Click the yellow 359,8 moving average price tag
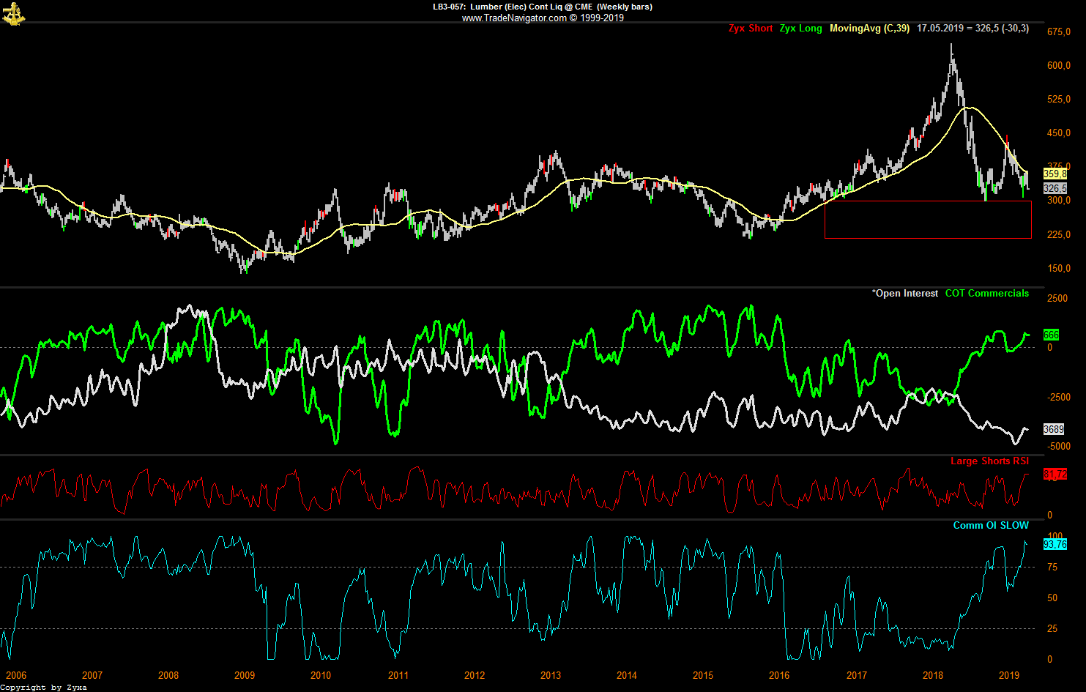The width and height of the screenshot is (1086, 692). tap(1055, 174)
